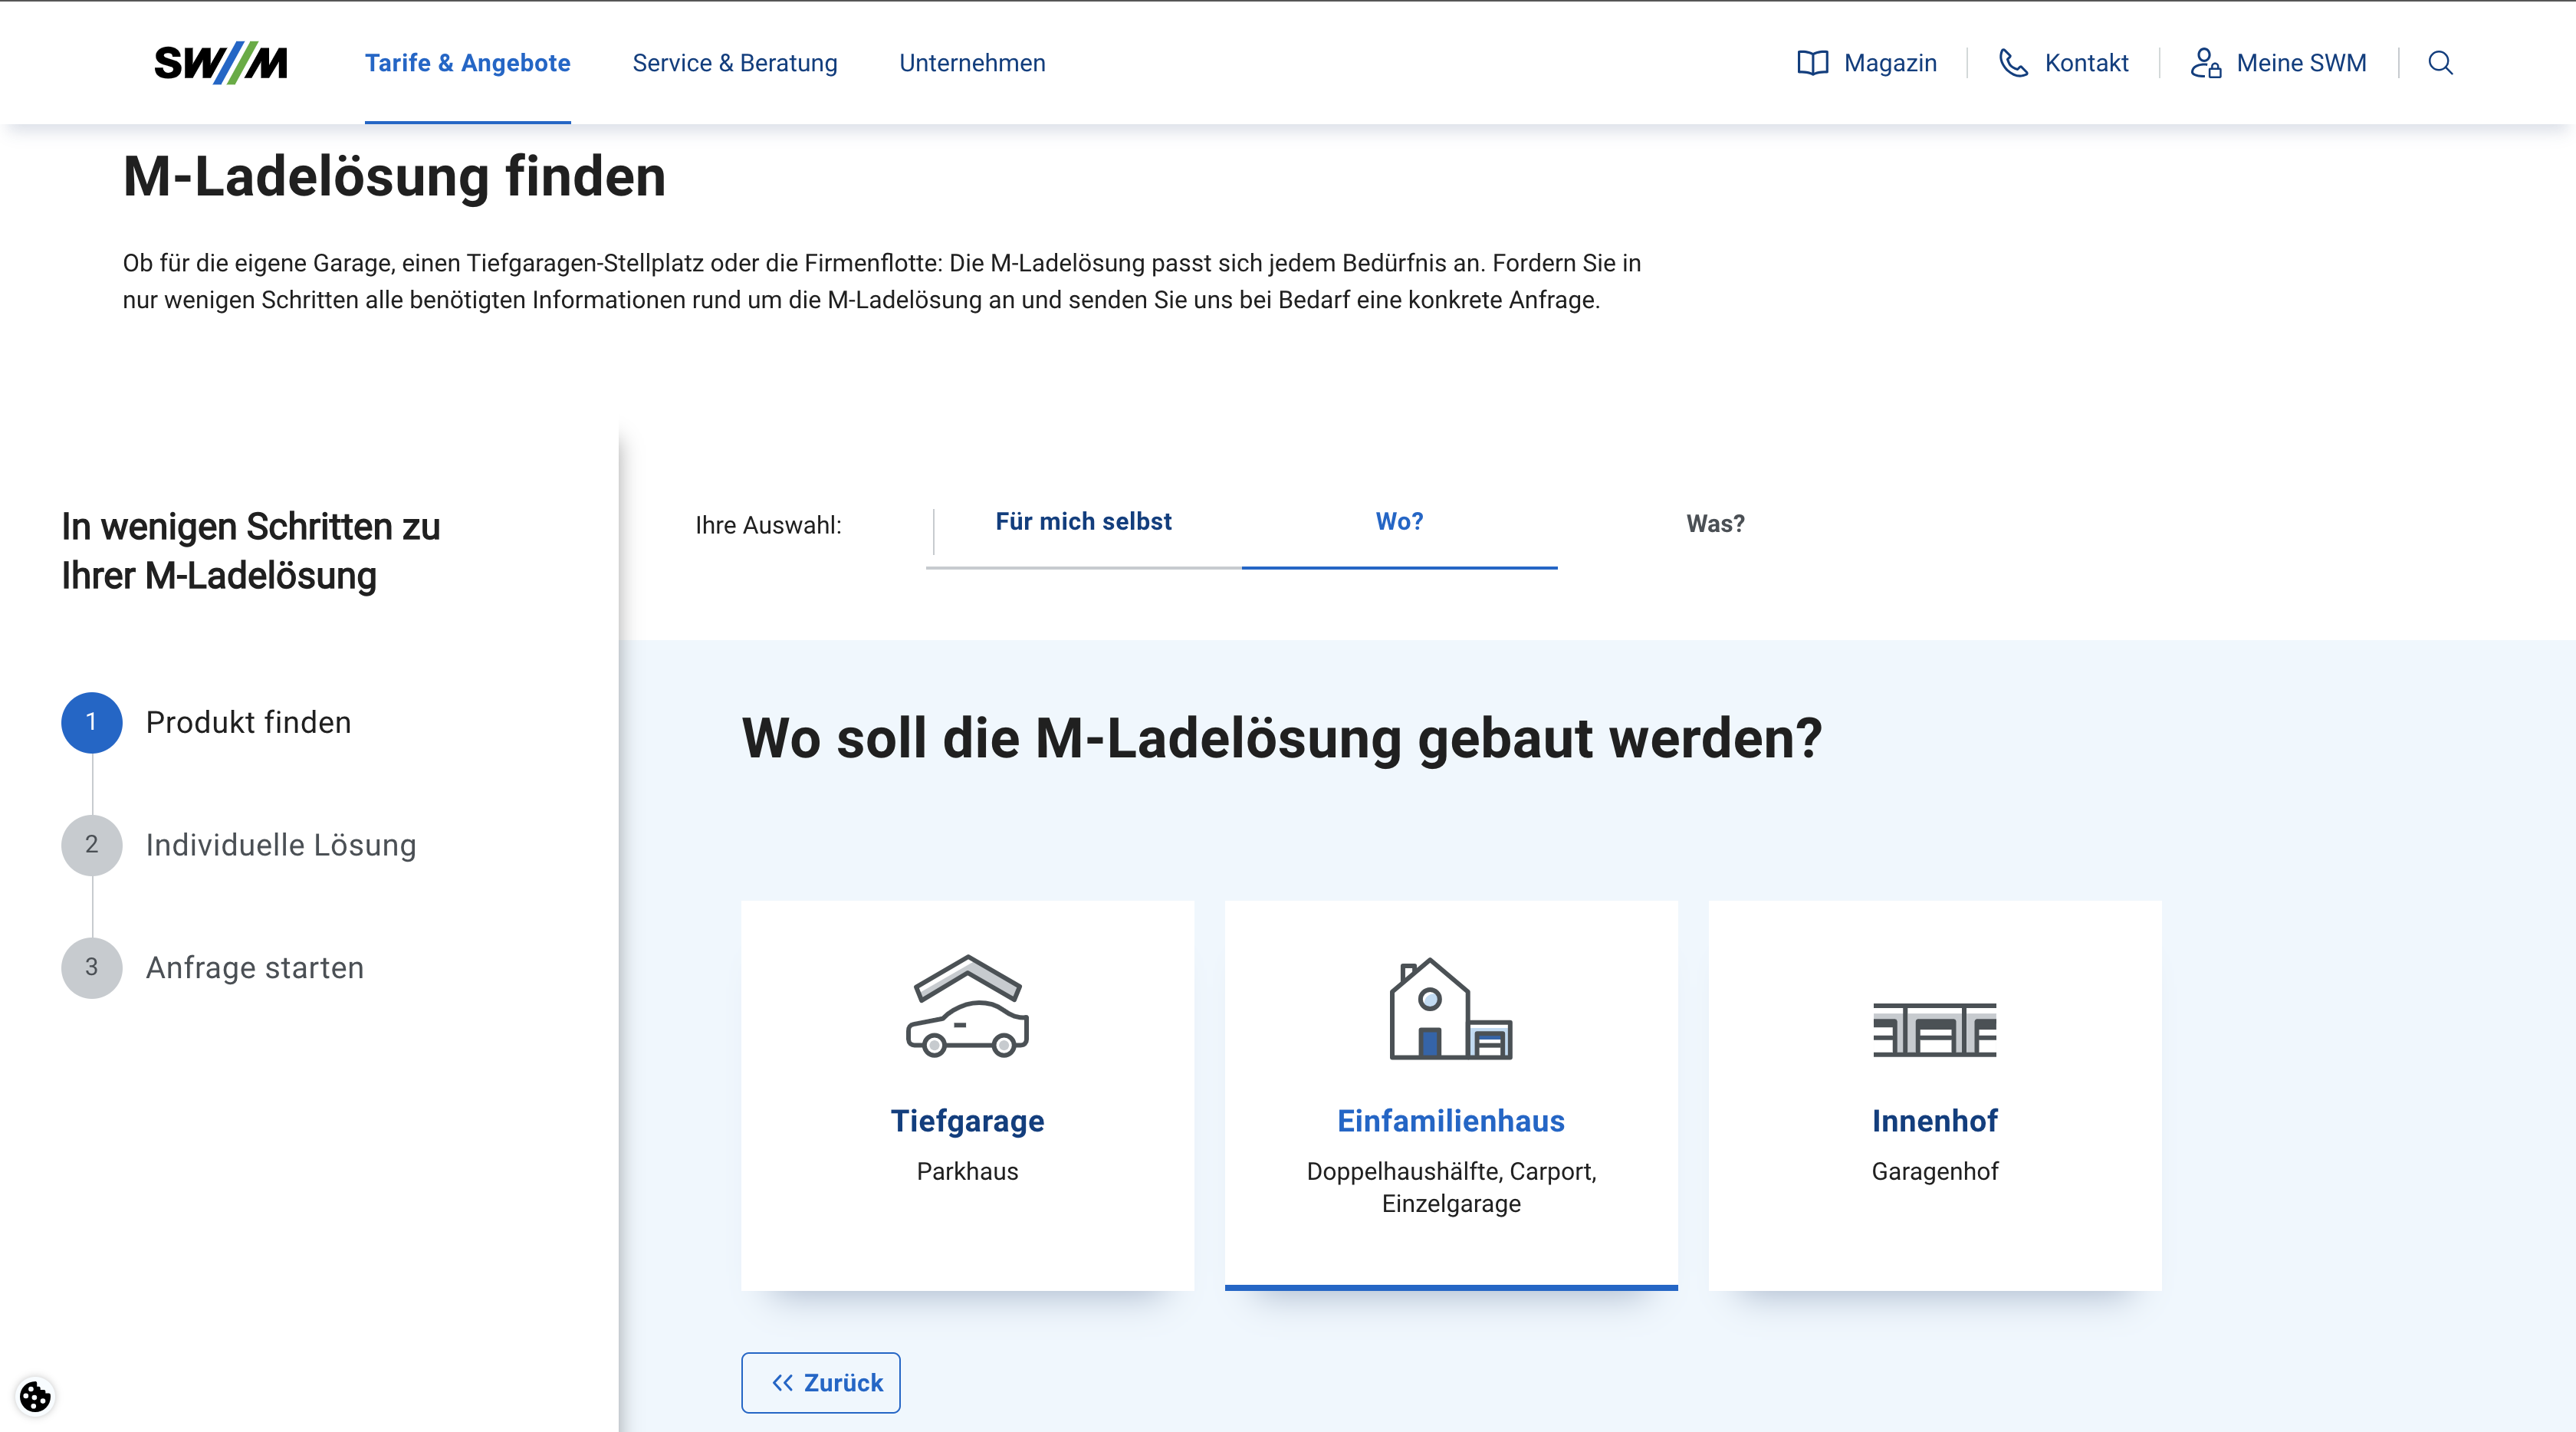Click the Tiefgarage car icon

point(967,1005)
